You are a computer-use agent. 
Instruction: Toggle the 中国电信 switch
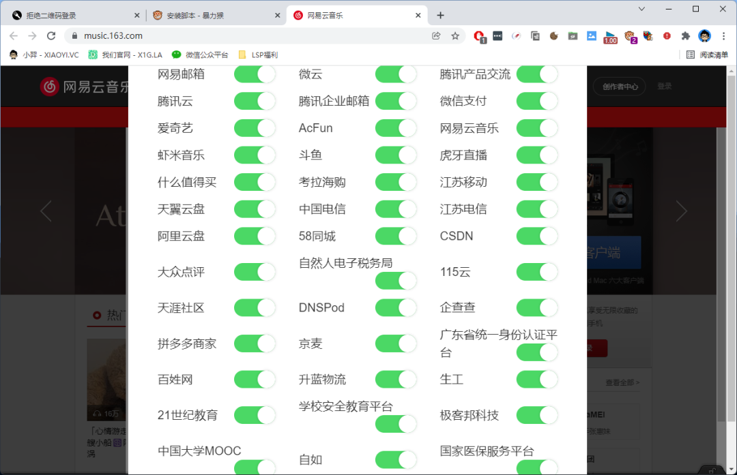click(x=396, y=209)
